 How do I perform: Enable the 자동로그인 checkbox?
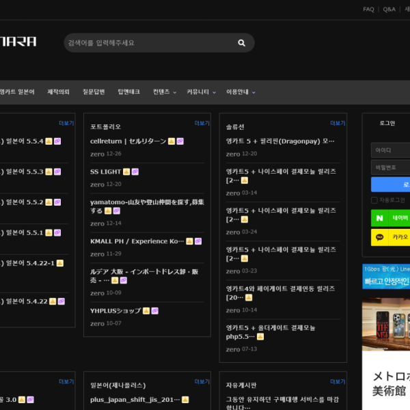click(374, 200)
